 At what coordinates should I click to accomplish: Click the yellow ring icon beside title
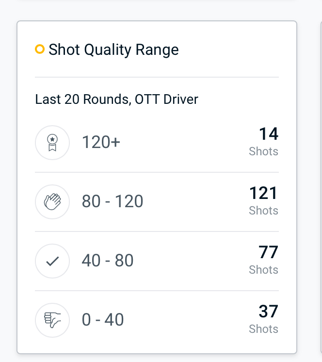(x=40, y=49)
